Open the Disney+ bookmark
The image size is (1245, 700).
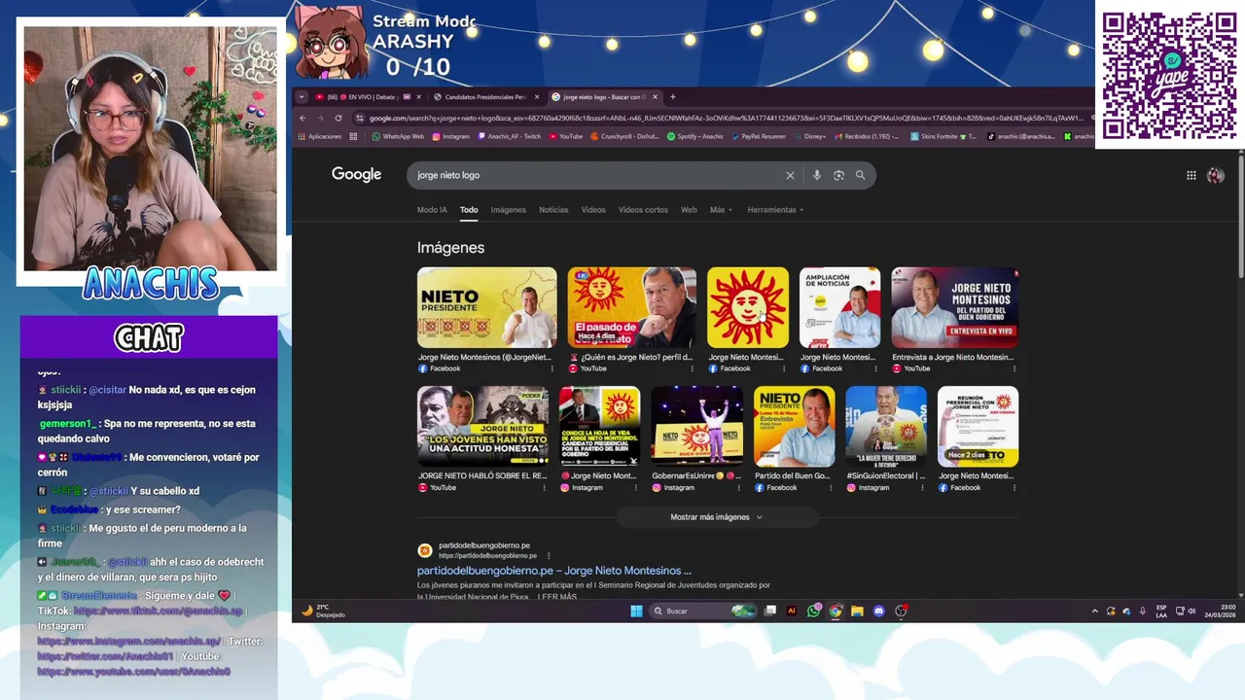coord(809,136)
